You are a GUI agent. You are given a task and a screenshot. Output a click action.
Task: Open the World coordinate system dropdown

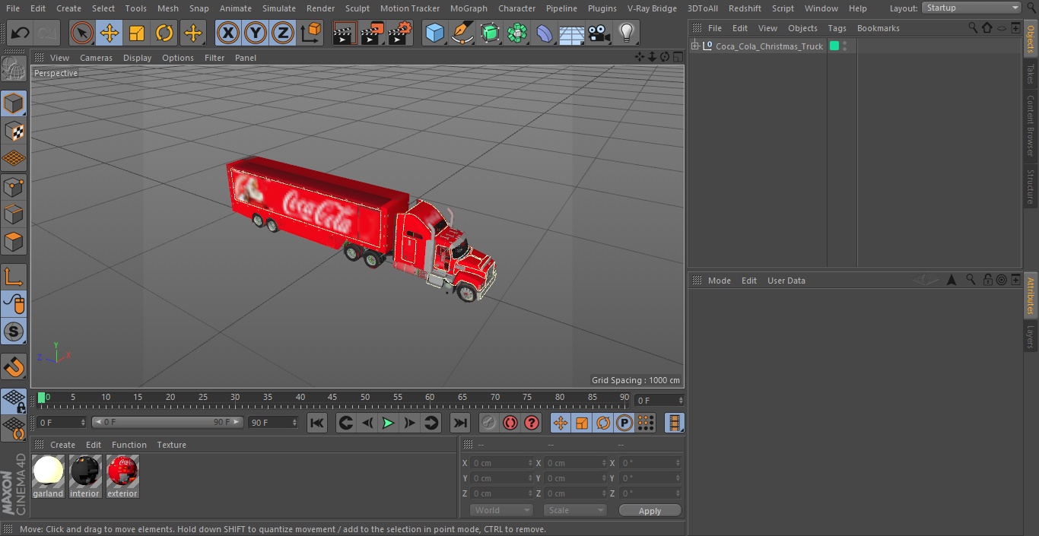501,510
